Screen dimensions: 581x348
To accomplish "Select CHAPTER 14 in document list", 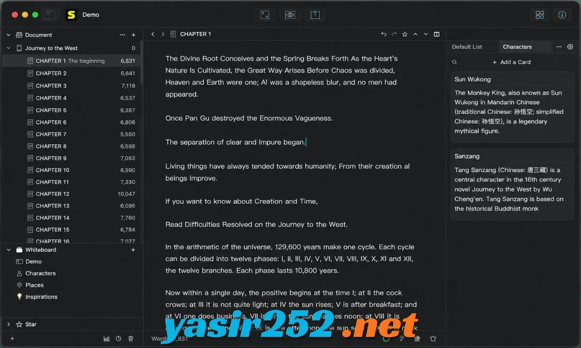I will click(71, 218).
